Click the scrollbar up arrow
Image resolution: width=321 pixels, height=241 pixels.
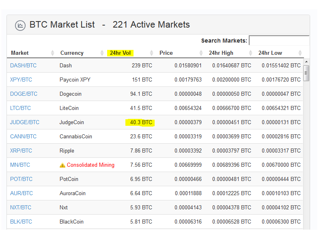(x=306, y=62)
